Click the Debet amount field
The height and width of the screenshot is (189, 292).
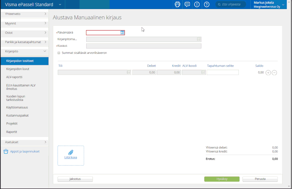pyautogui.click(x=144, y=72)
